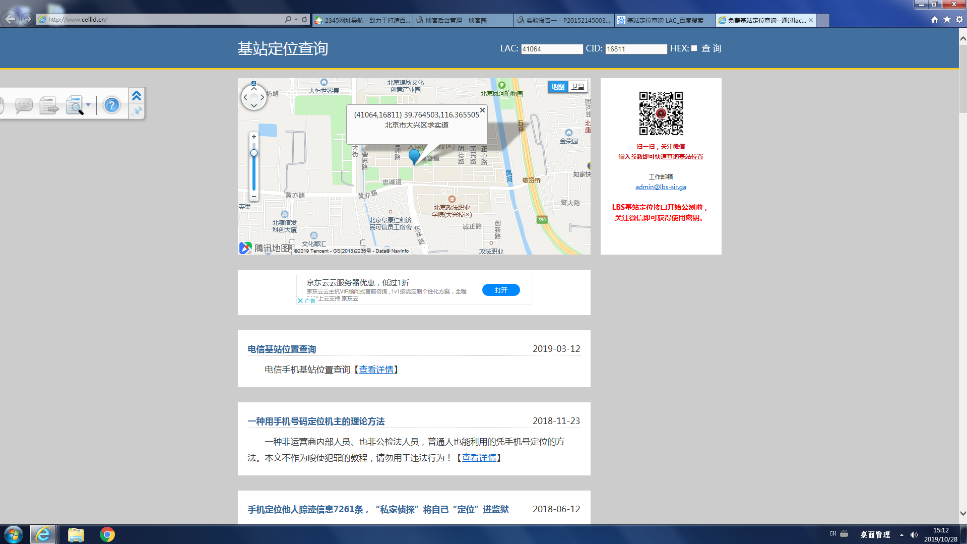Screen dimensions: 967x544
Task: Switch to the 实验报告一 tab
Action: coord(564,20)
